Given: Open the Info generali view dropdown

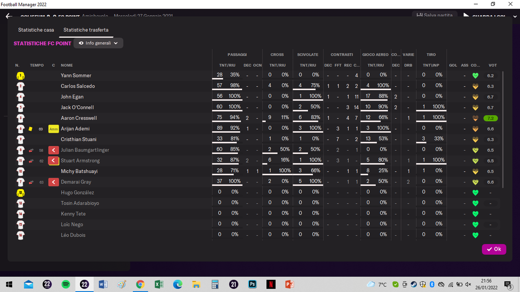Looking at the screenshot, I should coord(98,43).
